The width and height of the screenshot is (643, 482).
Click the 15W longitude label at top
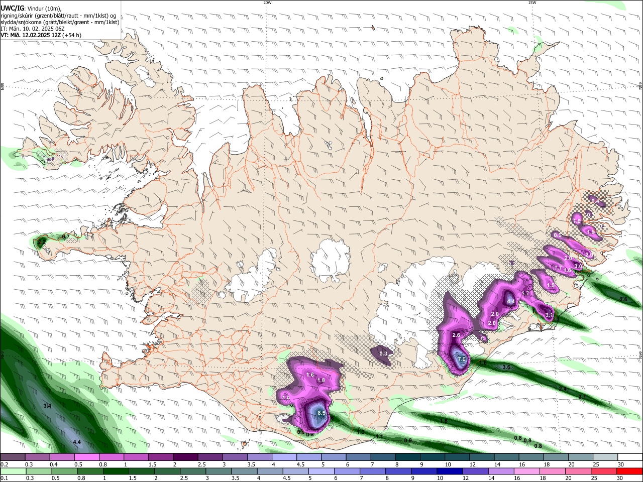pyautogui.click(x=532, y=3)
